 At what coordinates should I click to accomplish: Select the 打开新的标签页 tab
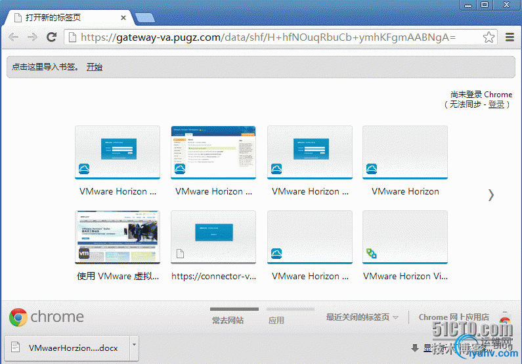click(68, 18)
